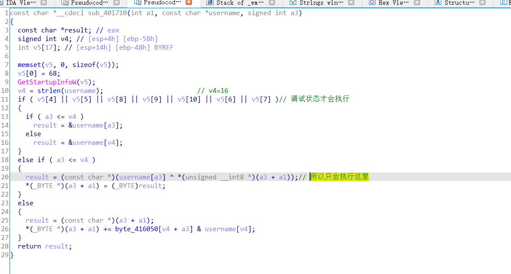Close the red Pseudocode tab

coord(188,3)
